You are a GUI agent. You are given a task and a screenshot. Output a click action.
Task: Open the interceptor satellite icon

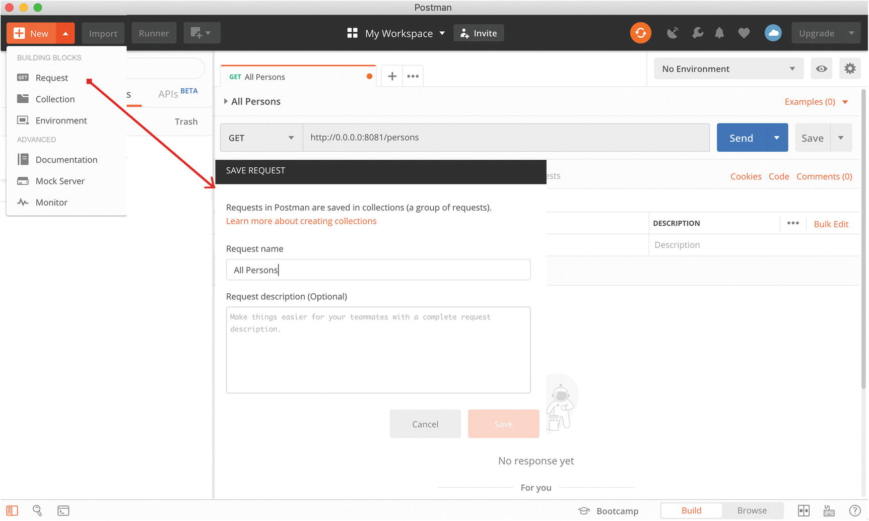(673, 33)
